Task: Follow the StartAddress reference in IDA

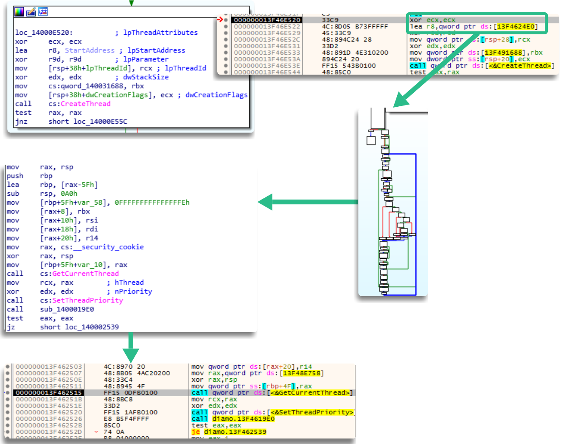Action: click(x=90, y=50)
